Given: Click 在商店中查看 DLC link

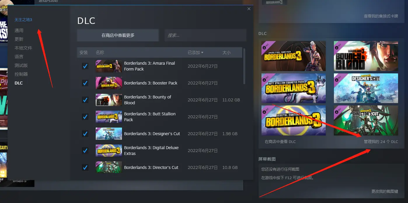Looking at the screenshot, I should pos(280,142).
